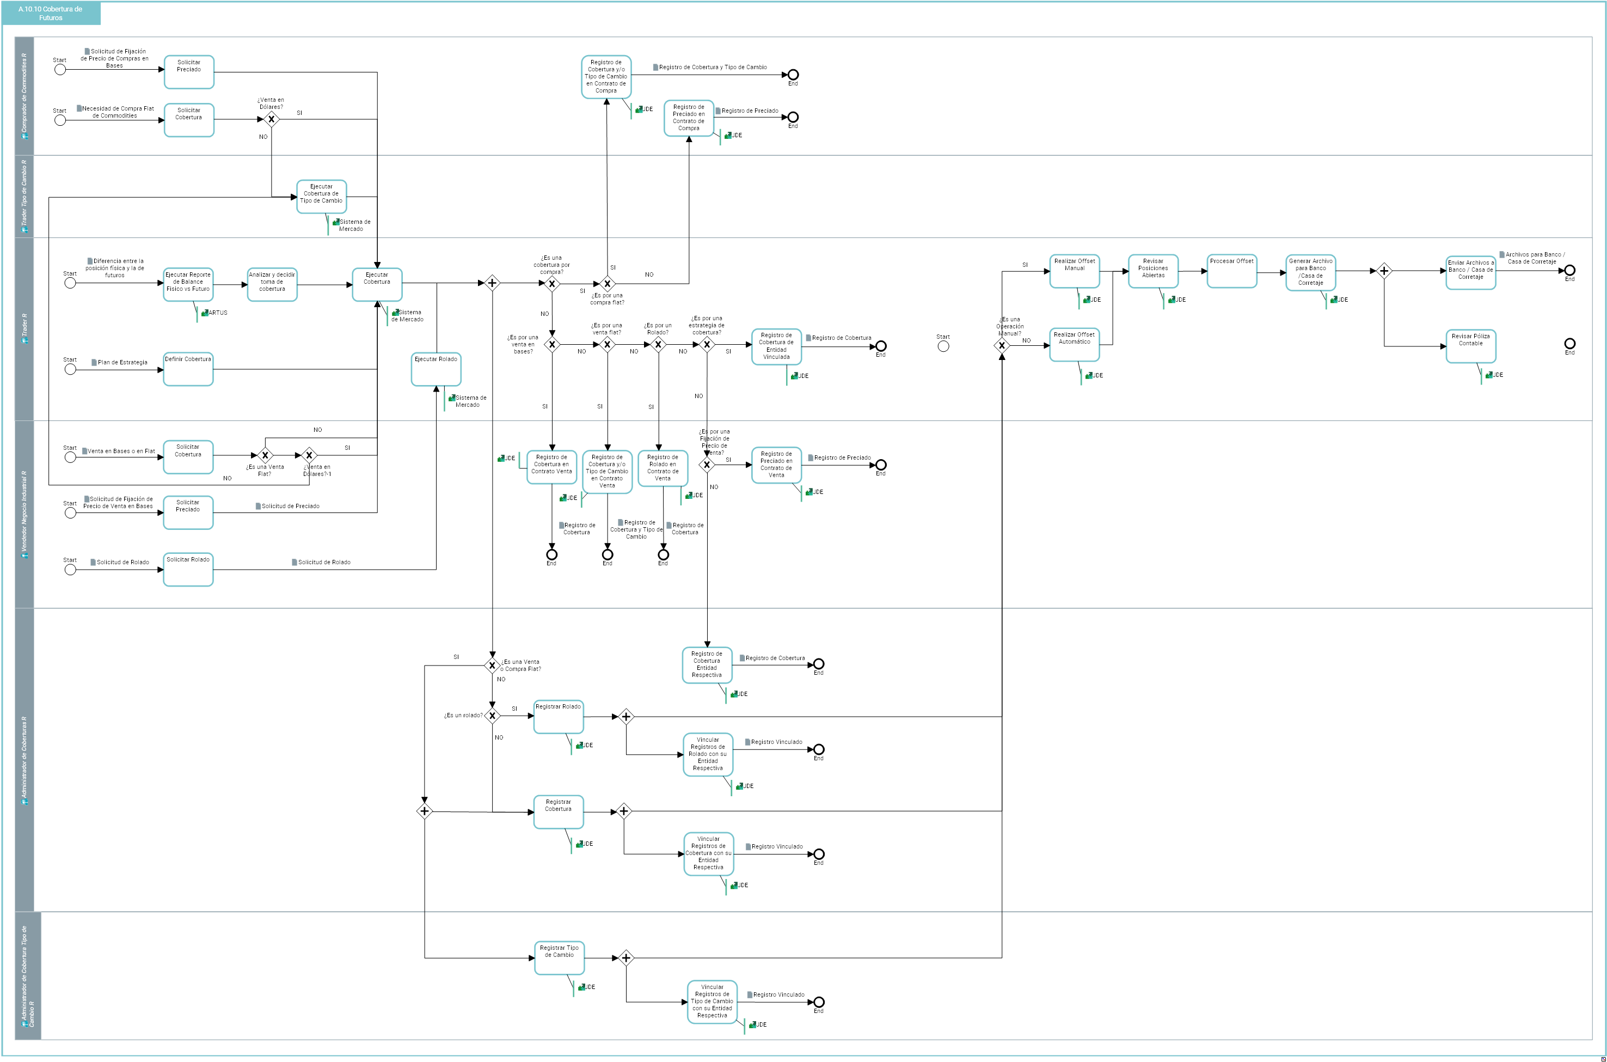Viewport: 1607px width, 1062px height.
Task: Click the Solicitud de Preciado document icon
Action: (x=258, y=506)
